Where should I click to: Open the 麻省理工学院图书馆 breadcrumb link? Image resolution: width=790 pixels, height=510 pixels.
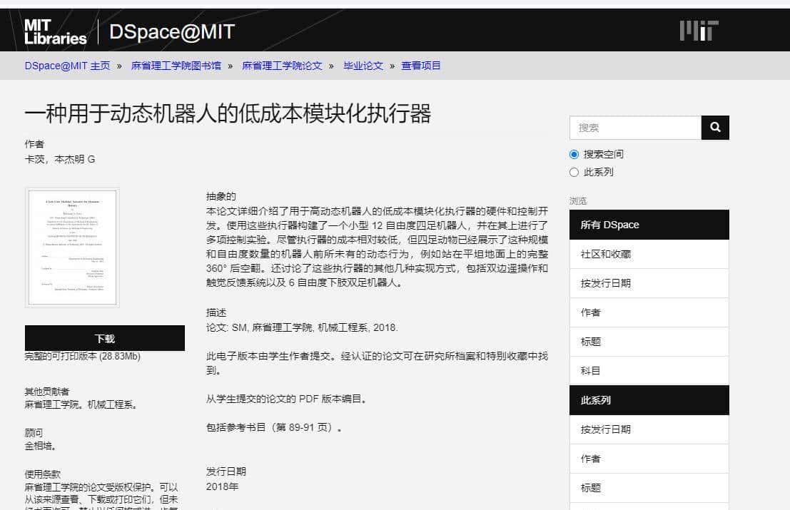(x=176, y=65)
